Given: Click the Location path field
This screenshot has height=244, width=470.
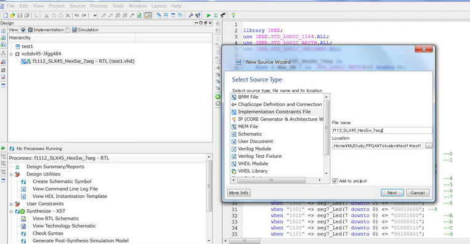Looking at the screenshot, I should coord(378,145).
